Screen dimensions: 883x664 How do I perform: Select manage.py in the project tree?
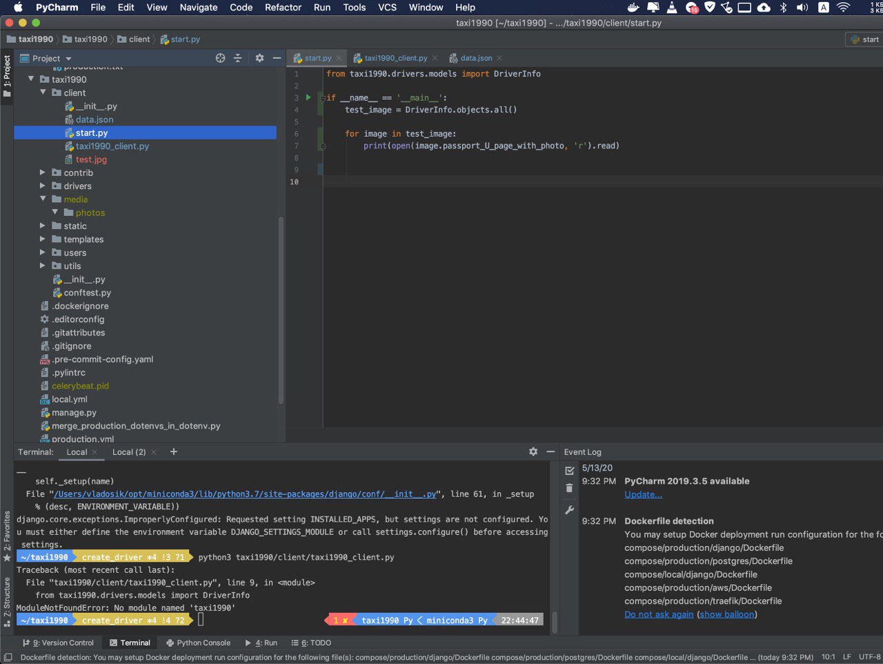coord(74,413)
